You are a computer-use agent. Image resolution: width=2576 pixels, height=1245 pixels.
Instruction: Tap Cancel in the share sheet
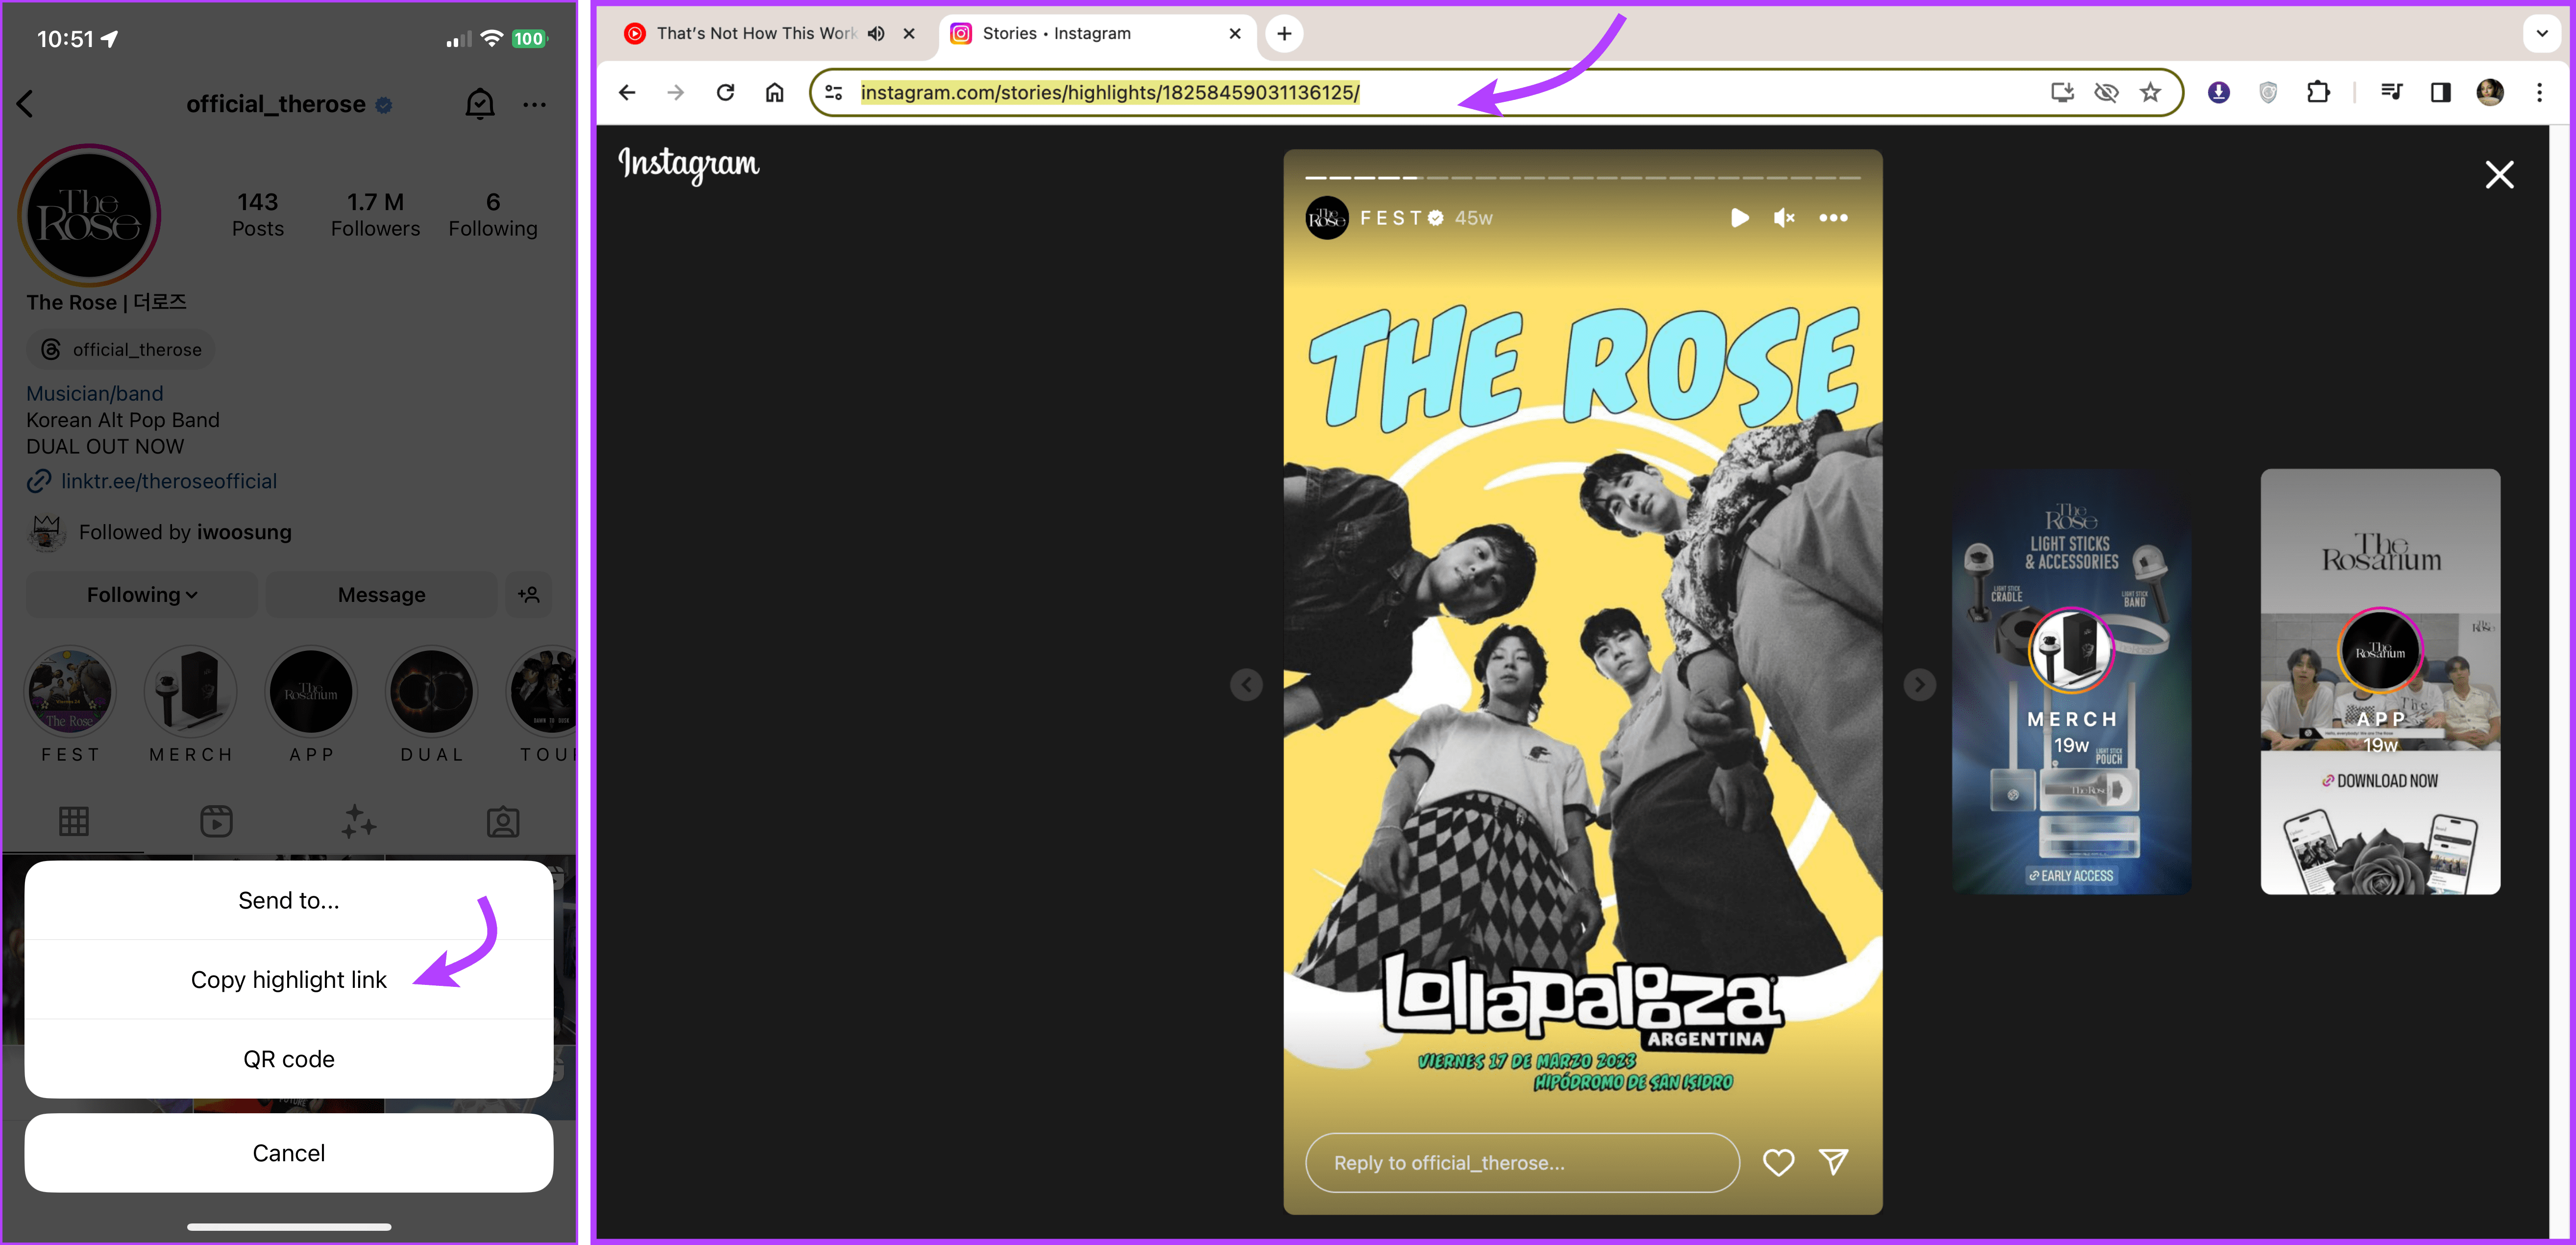tap(288, 1152)
